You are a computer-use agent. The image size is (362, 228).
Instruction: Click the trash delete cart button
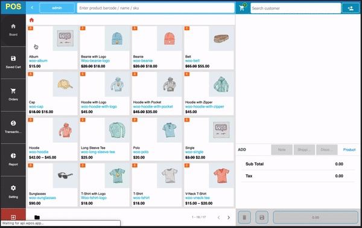244,217
